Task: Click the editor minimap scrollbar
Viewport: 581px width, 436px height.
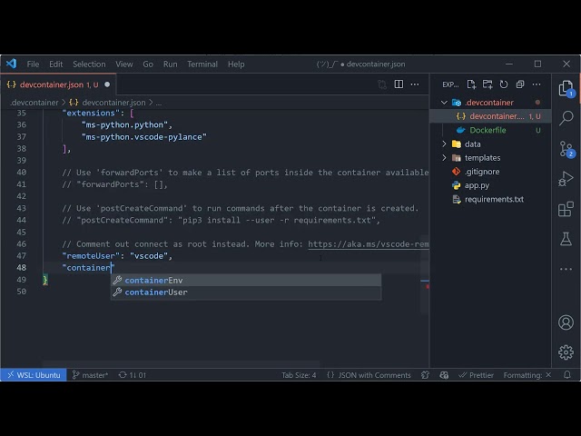Action: click(x=425, y=274)
